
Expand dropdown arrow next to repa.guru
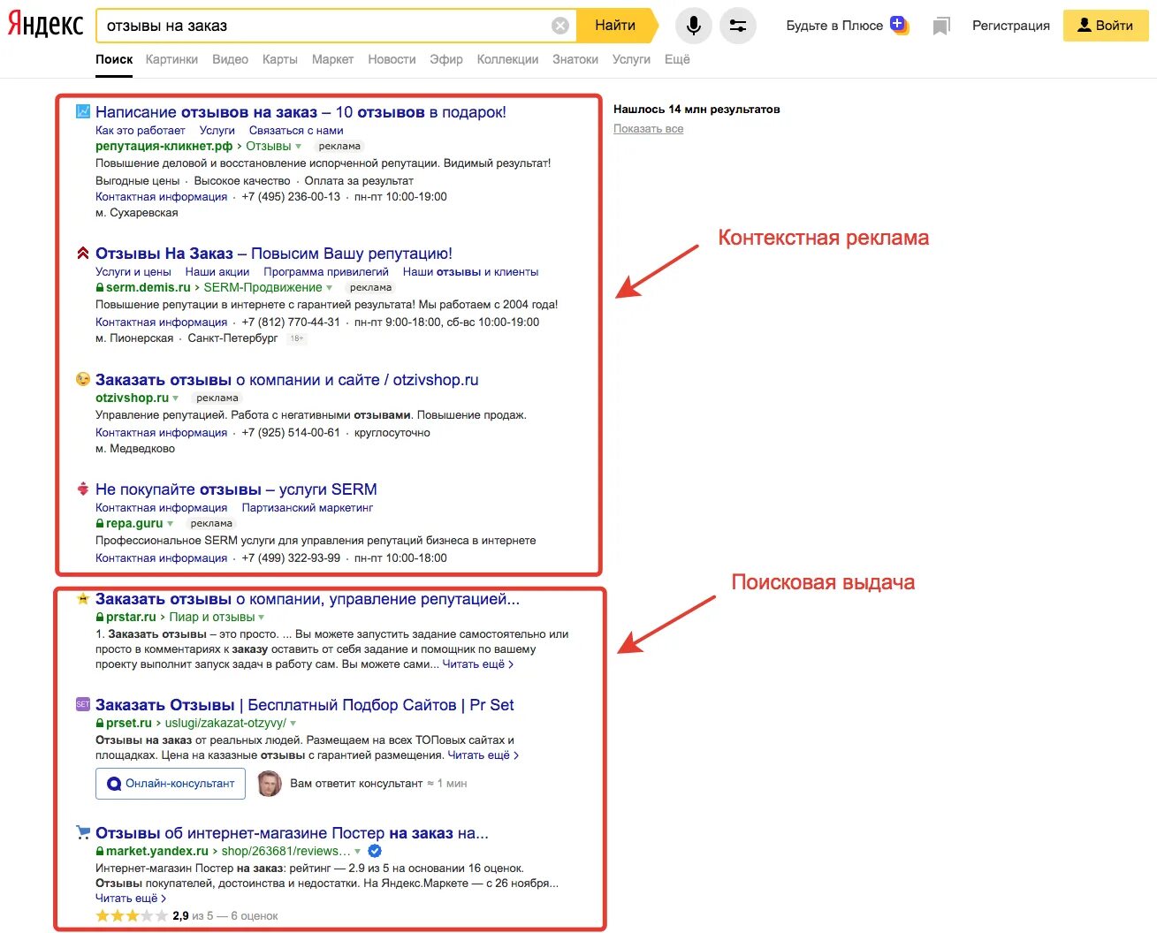tap(171, 524)
